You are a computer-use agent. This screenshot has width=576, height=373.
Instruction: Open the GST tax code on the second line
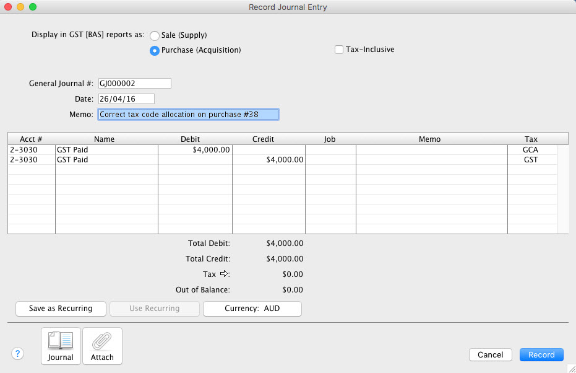531,159
